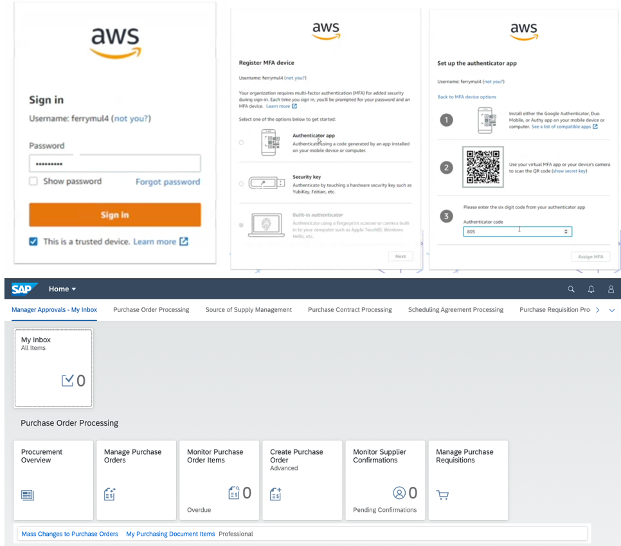Screen dimensions: 621x546
Task: Click not you? link on sign-in panel
Action: click(131, 118)
